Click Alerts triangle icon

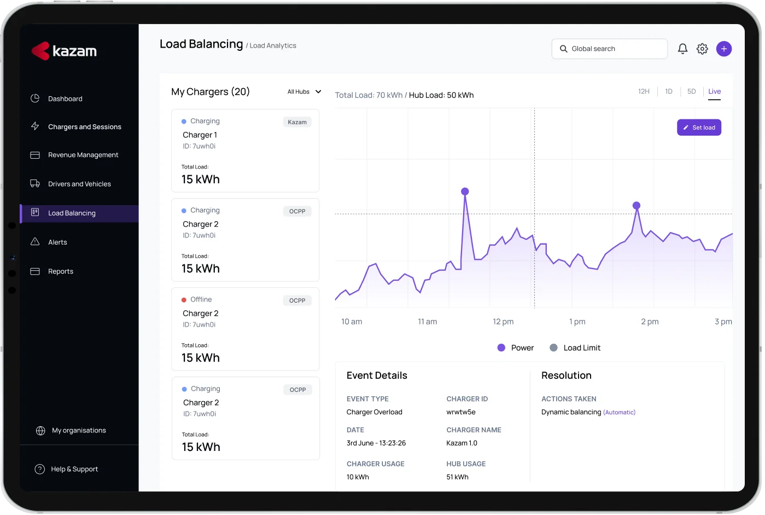click(x=35, y=242)
